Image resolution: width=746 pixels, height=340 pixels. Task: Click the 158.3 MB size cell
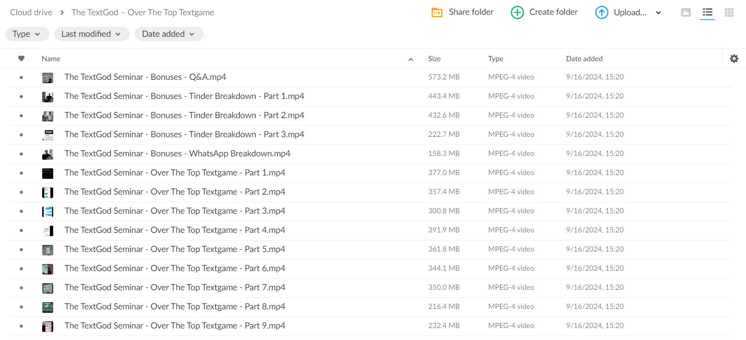[444, 154]
